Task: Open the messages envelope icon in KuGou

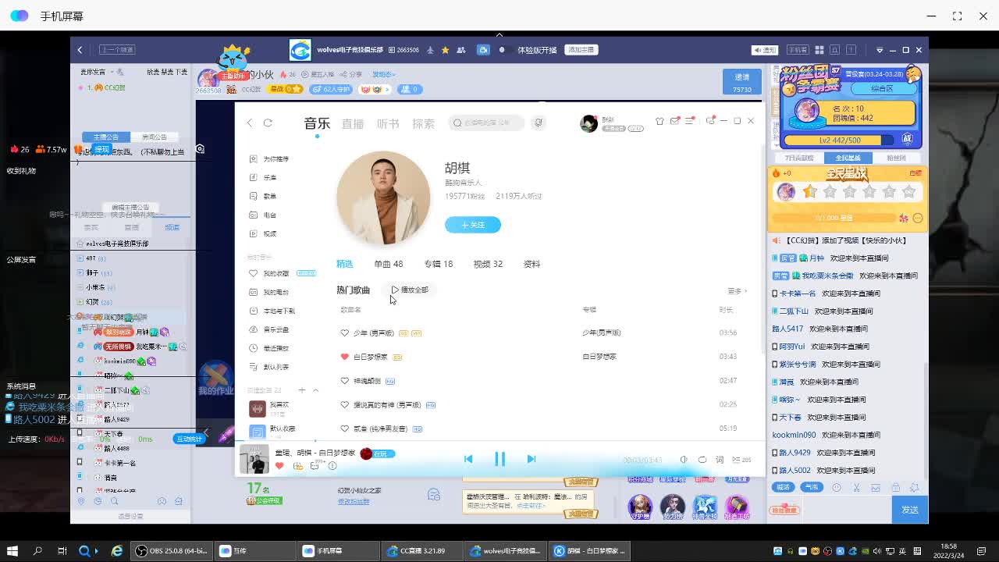Action: point(674,121)
